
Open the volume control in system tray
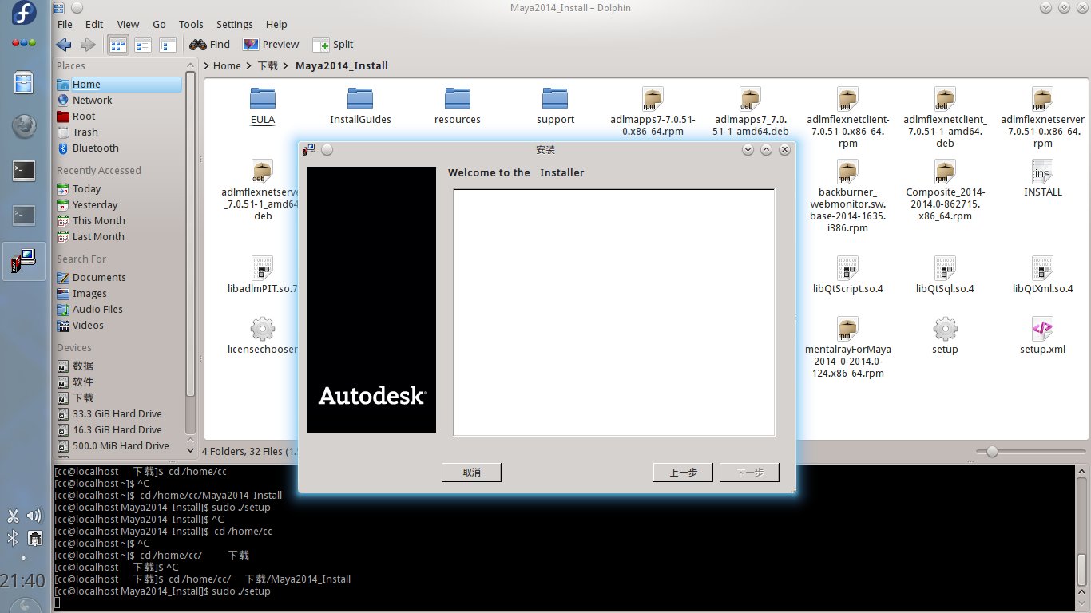point(34,516)
